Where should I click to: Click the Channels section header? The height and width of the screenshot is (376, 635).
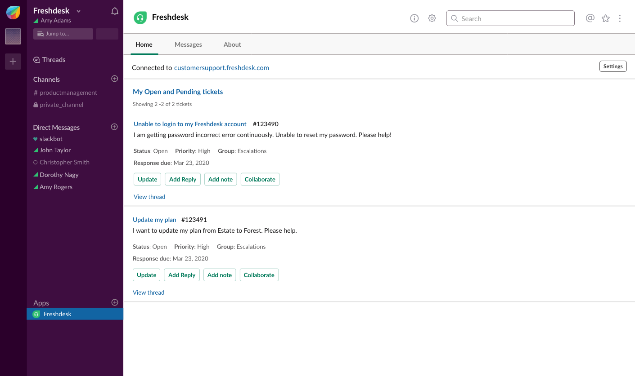pyautogui.click(x=46, y=79)
